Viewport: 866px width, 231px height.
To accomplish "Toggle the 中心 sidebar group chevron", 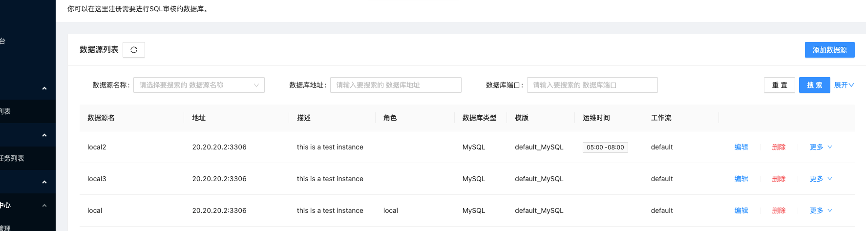I will pyautogui.click(x=44, y=206).
